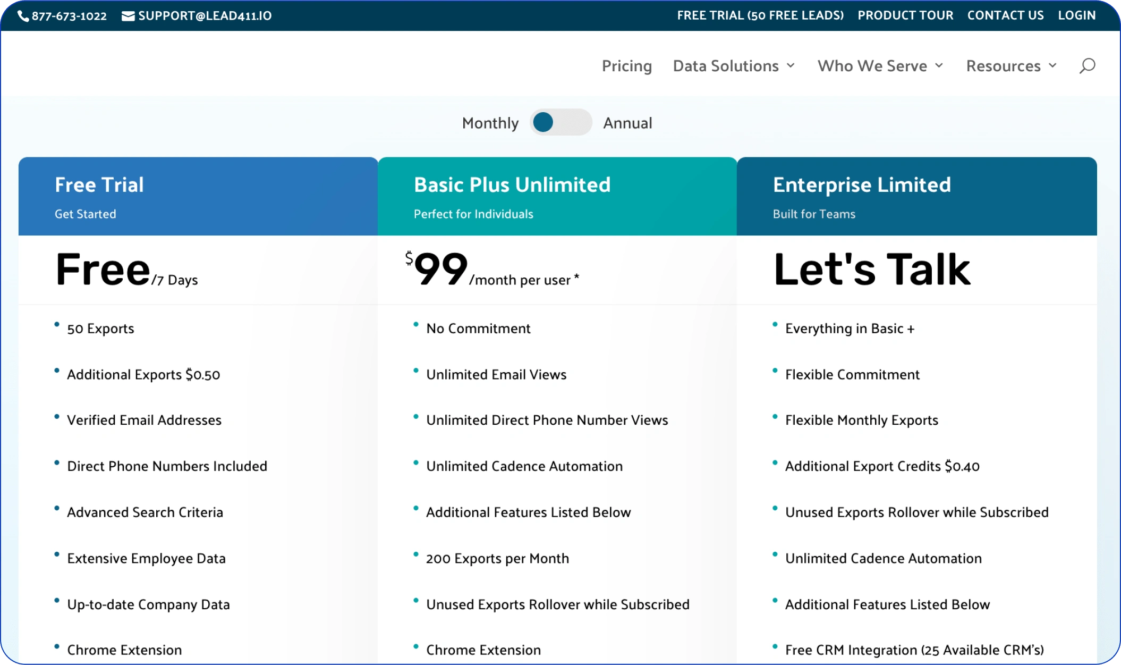Open the Pricing menu item

626,66
